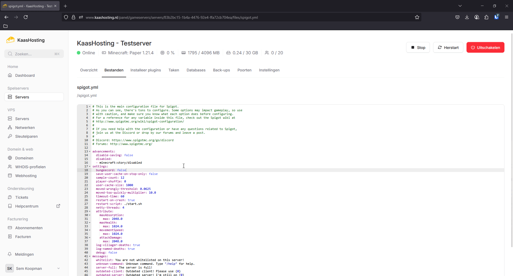Click the Bitwarden extension icon

coord(496,17)
